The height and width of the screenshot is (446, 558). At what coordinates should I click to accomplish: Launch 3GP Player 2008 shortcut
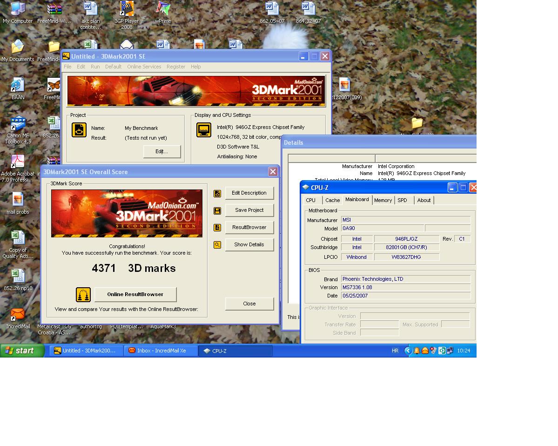[x=127, y=15]
